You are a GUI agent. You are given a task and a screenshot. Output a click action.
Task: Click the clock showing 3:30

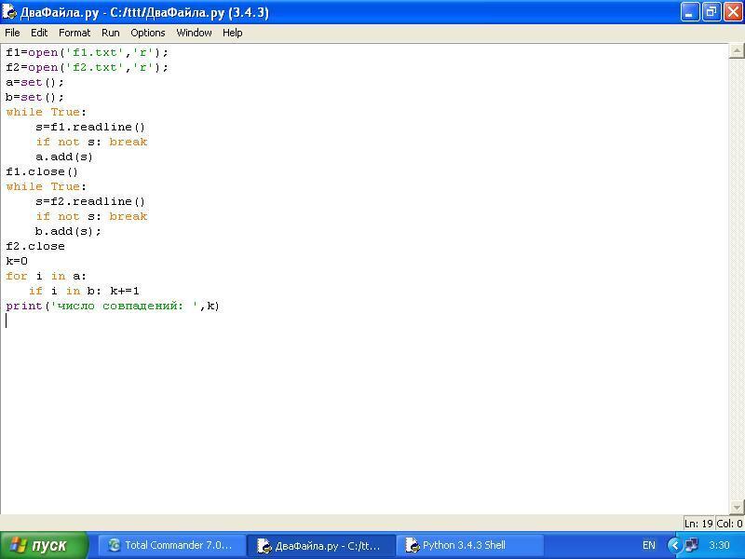click(719, 545)
